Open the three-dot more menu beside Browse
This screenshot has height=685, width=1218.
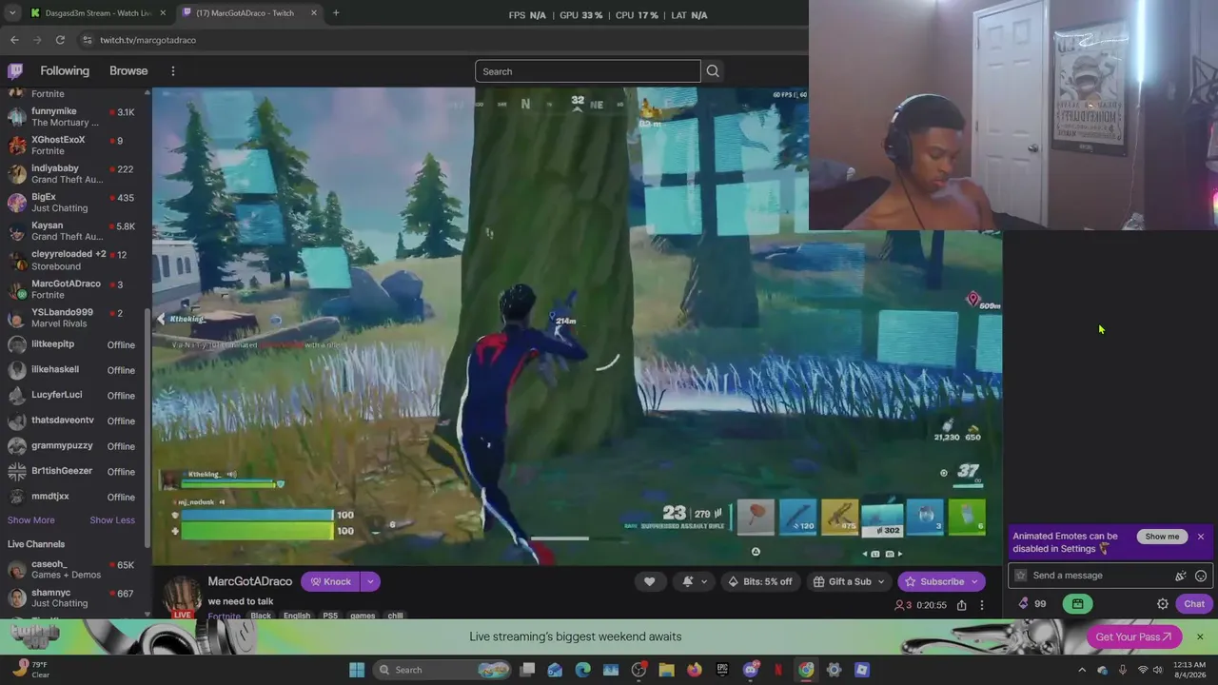click(x=173, y=71)
